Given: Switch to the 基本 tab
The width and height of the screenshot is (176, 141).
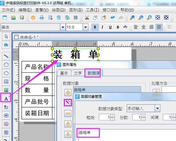Looking at the screenshot, I should click(x=64, y=73).
